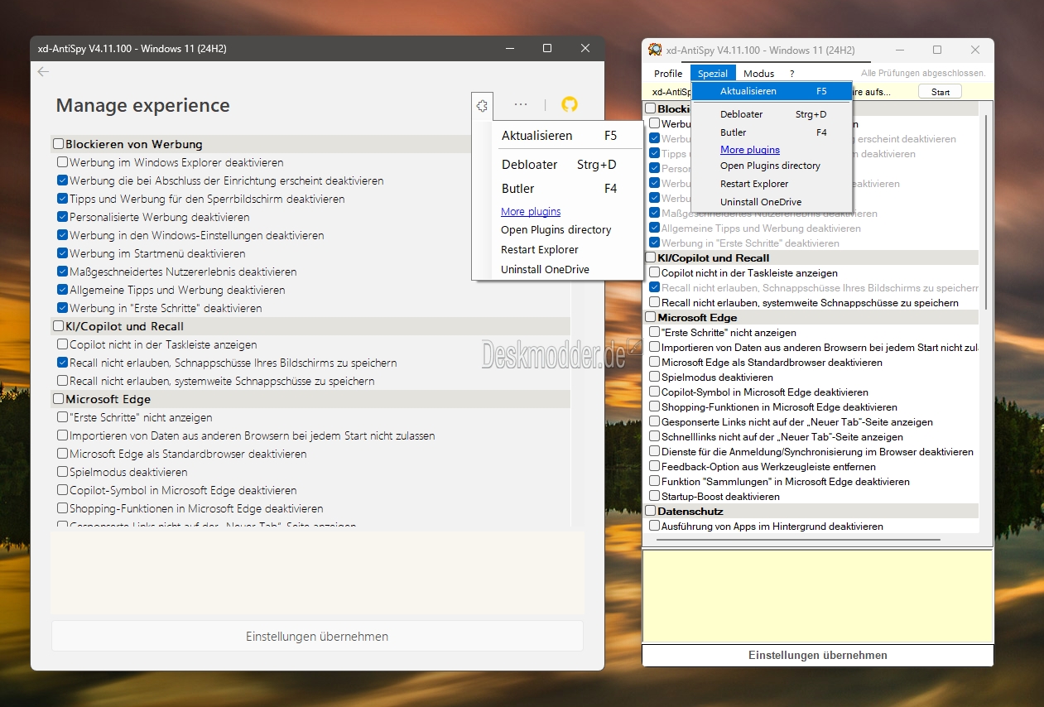Image resolution: width=1044 pixels, height=707 pixels.
Task: Open the three-dots more options icon
Action: pyautogui.click(x=520, y=105)
